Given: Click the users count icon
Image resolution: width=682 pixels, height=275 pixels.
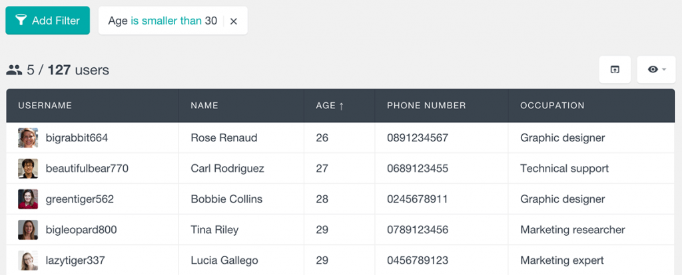Looking at the screenshot, I should 14,70.
